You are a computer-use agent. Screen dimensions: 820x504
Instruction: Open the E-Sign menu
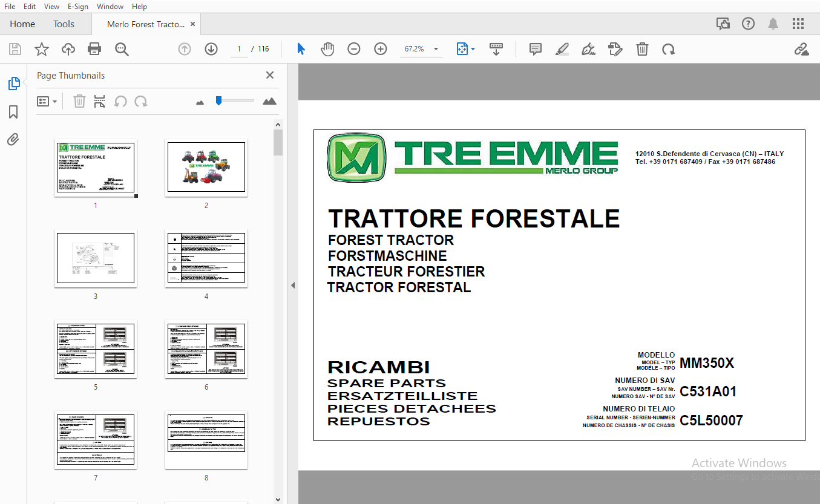77,7
